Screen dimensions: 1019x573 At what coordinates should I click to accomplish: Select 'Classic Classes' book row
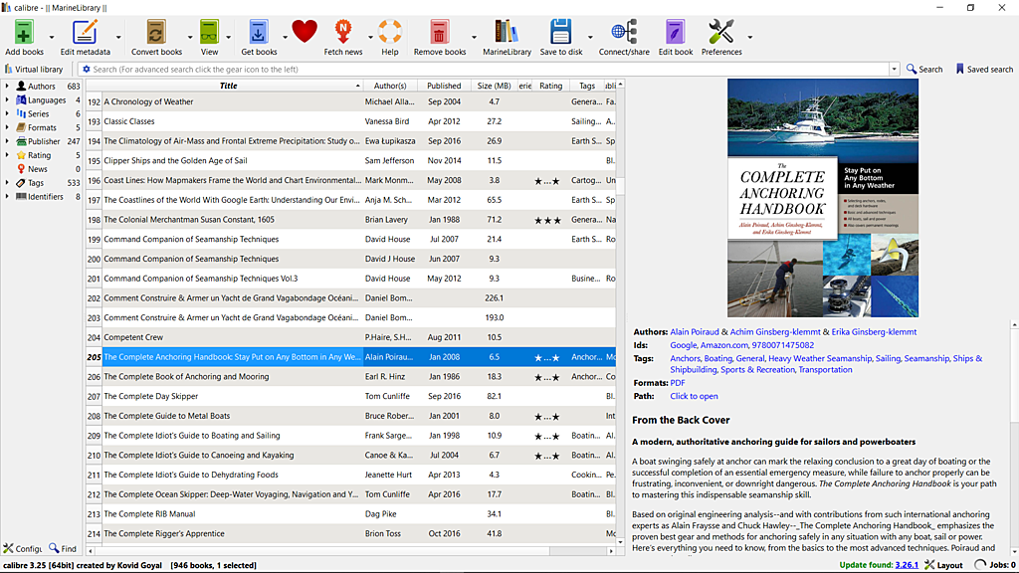tap(351, 121)
